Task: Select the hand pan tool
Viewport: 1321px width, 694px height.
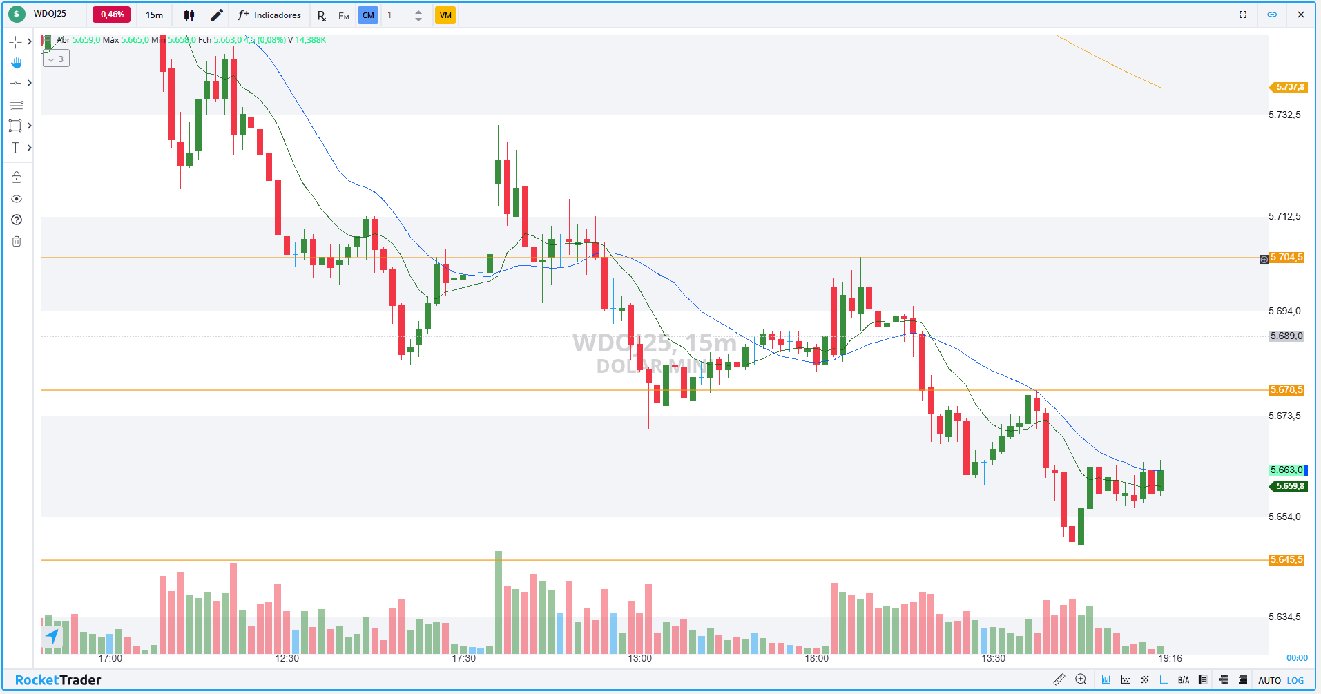Action: coord(17,63)
